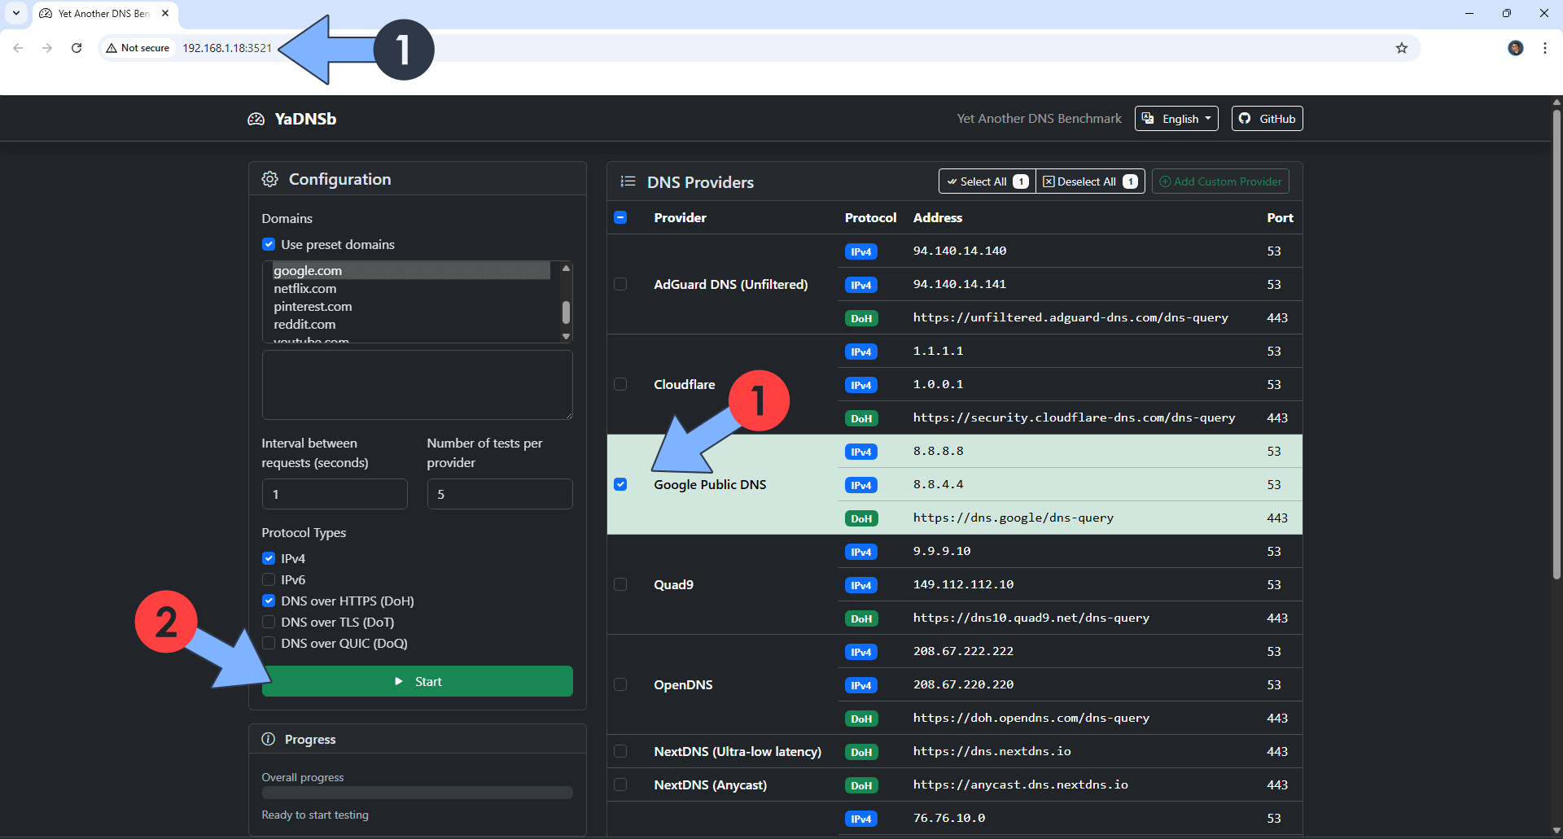The image size is (1563, 839).
Task: Click the DoH badge for security.cloudflare-dns.com
Action: tap(861, 418)
